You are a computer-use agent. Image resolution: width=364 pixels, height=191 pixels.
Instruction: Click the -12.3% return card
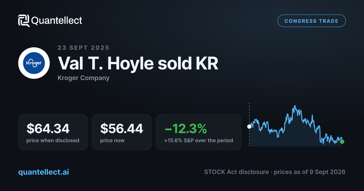pos(199,132)
